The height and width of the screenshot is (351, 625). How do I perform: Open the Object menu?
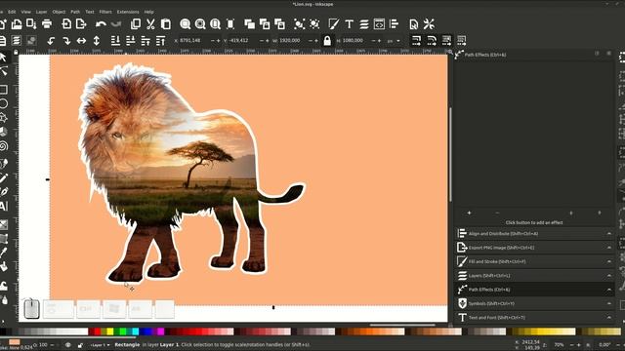[59, 12]
